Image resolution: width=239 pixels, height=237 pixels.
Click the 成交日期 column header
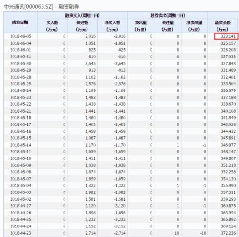[x=20, y=23]
